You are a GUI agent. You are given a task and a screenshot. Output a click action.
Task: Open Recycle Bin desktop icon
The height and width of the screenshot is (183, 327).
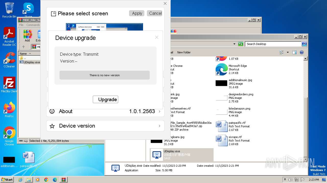pos(9,10)
